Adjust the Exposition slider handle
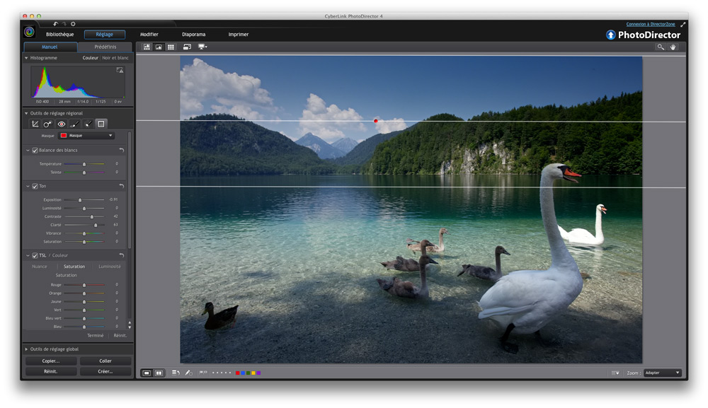Image resolution: width=708 pixels, height=408 pixels. [x=80, y=199]
